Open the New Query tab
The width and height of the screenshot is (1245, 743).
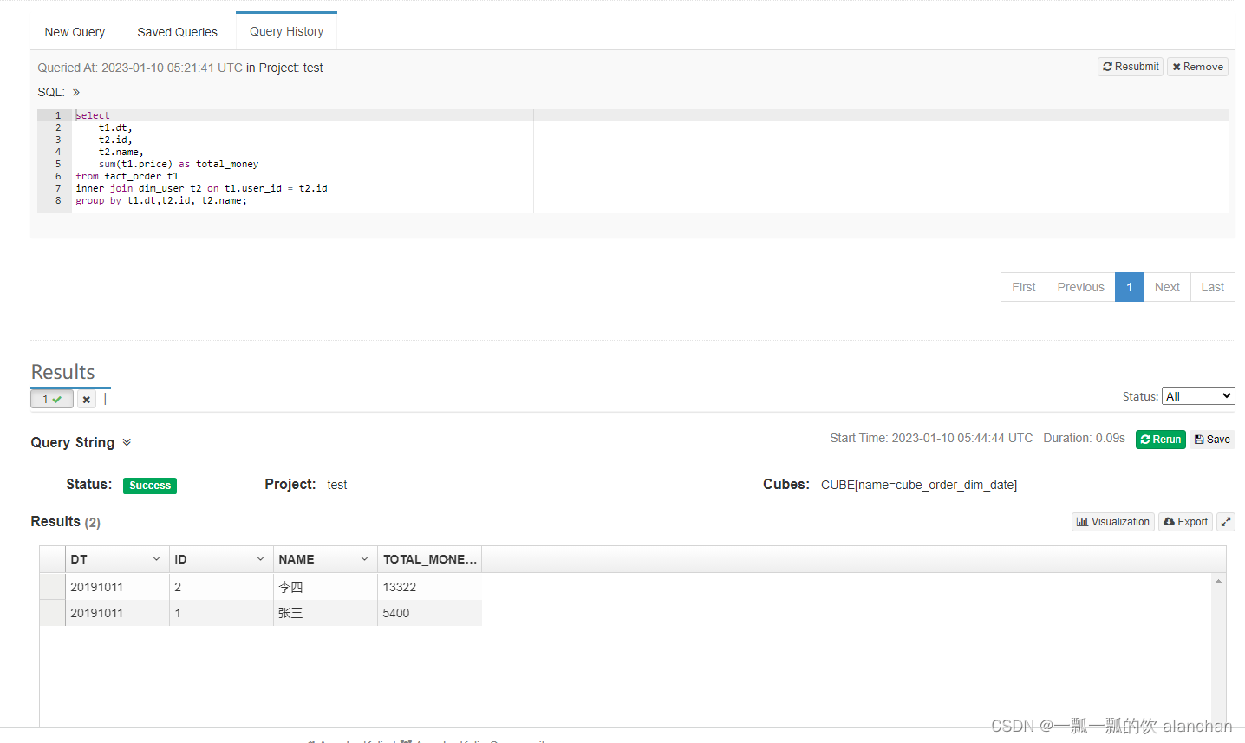point(75,32)
